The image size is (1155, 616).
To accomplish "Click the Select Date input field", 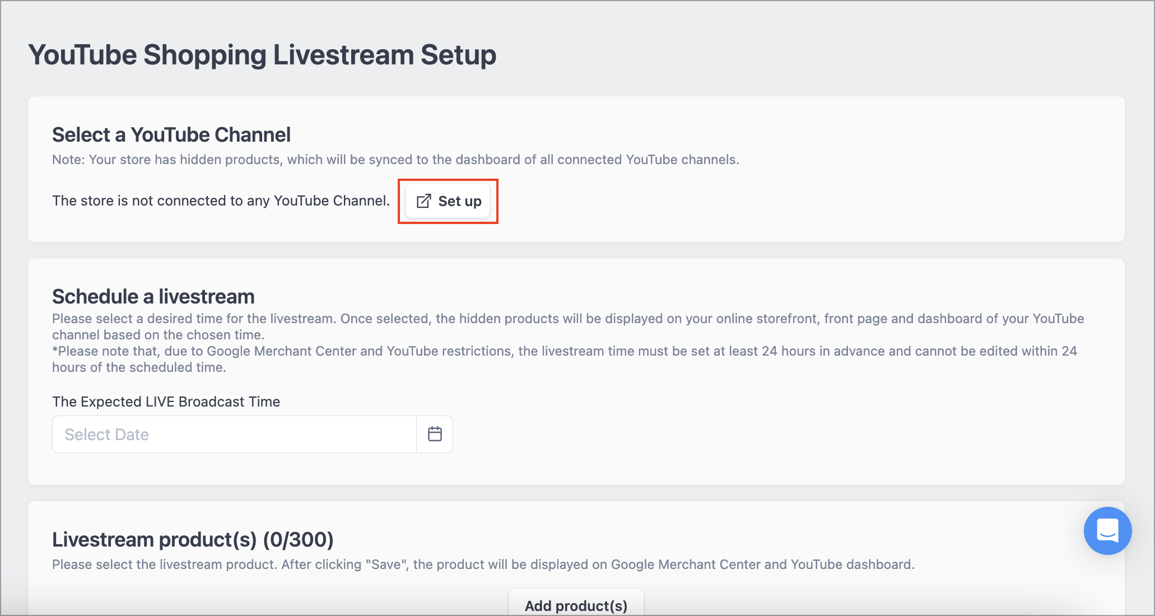I will (x=234, y=434).
